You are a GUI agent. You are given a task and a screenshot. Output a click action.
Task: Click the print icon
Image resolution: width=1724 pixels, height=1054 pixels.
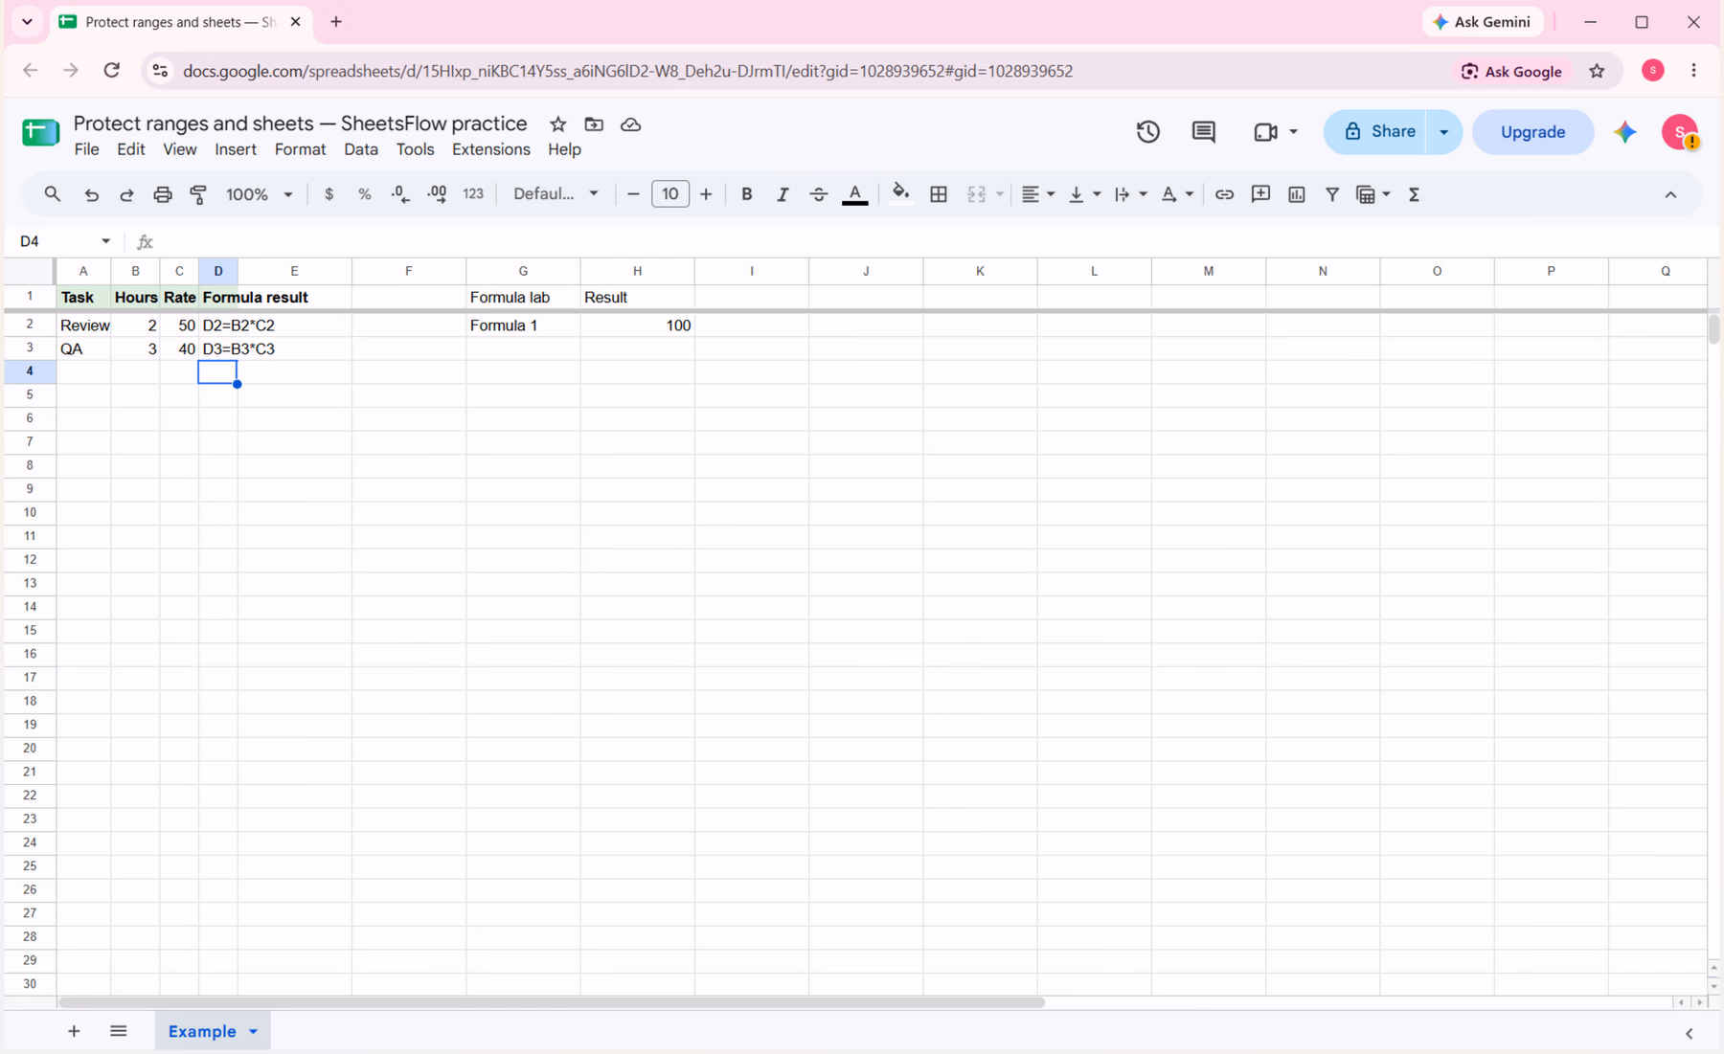[163, 194]
